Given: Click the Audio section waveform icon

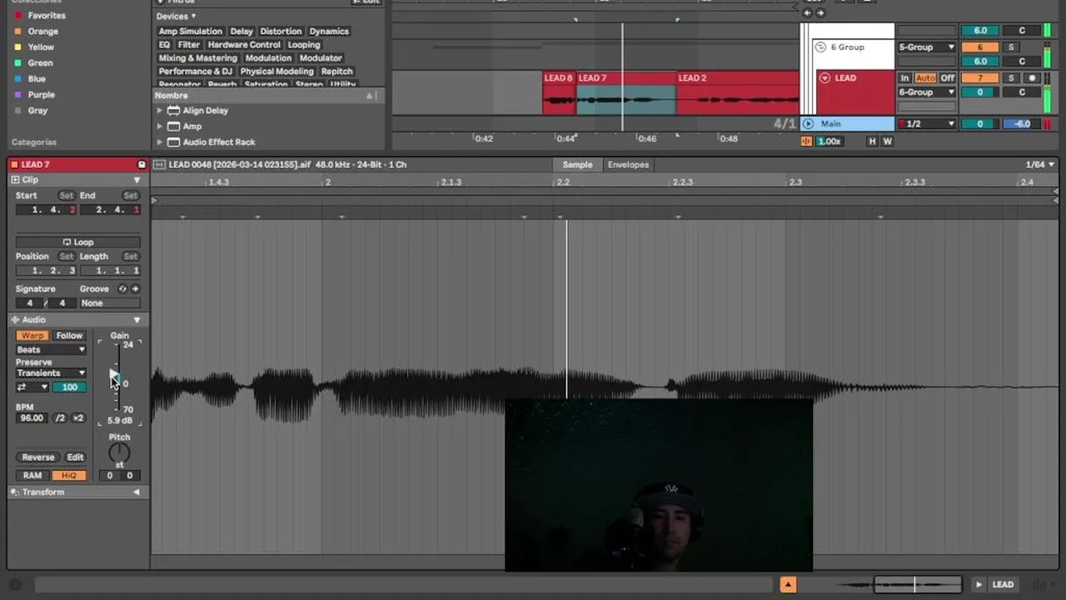Looking at the screenshot, I should [15, 319].
